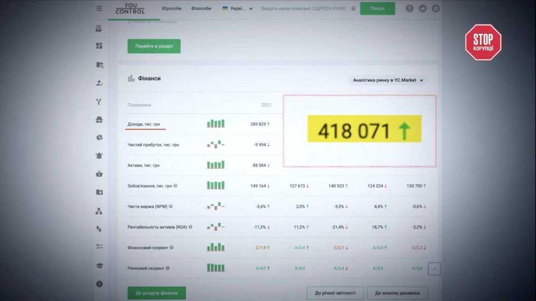Open the up-down arrows sidebar icon
Screen dimensions: 536x301
coord(99,229)
